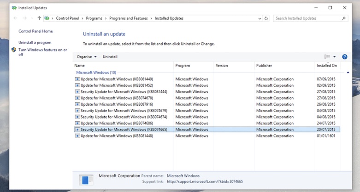The width and height of the screenshot is (360, 192).
Task: Select Update for Microsoft Windows (KB3074678)
Action: coord(117,98)
